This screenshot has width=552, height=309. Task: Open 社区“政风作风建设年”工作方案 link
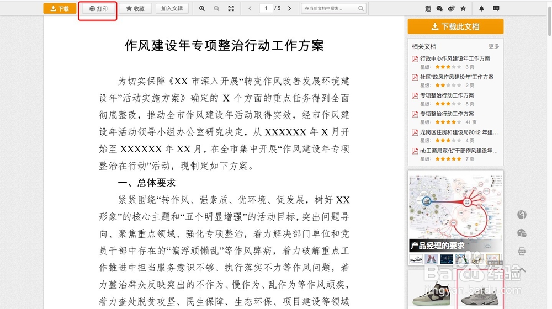(457, 77)
